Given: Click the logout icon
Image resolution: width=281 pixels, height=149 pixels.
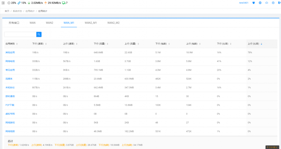Looking at the screenshot, I should (x=279, y=3).
